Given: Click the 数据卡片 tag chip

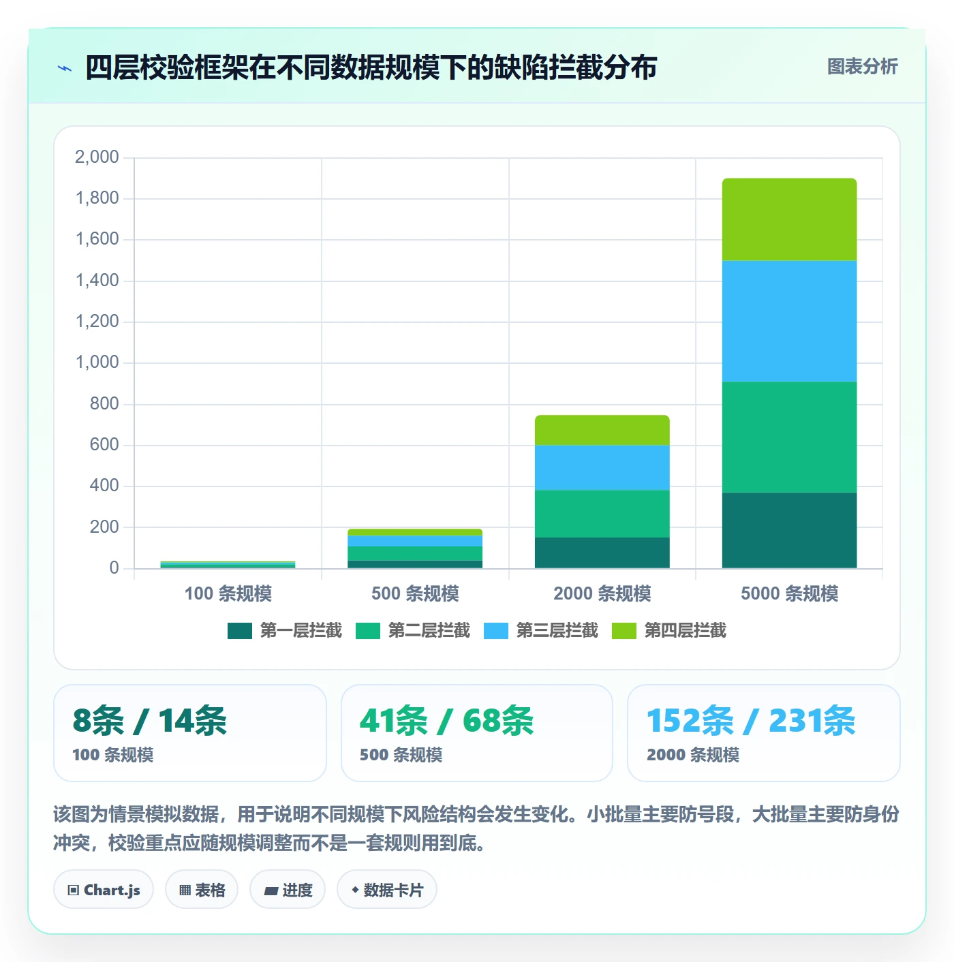Looking at the screenshot, I should tap(387, 890).
